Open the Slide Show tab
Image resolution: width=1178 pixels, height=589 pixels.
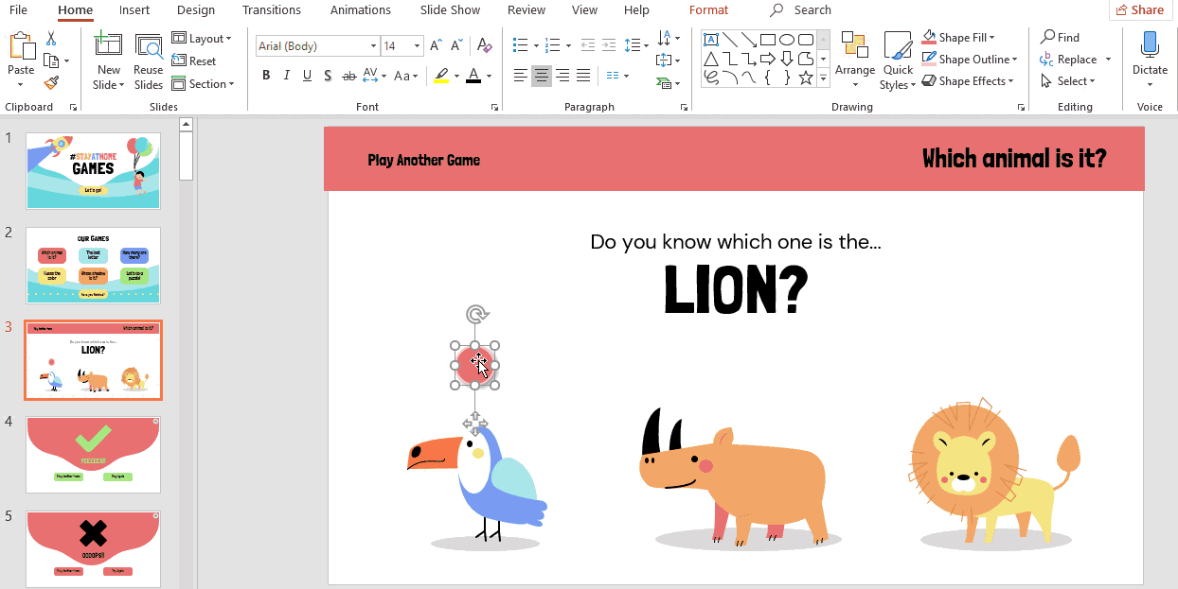(450, 10)
